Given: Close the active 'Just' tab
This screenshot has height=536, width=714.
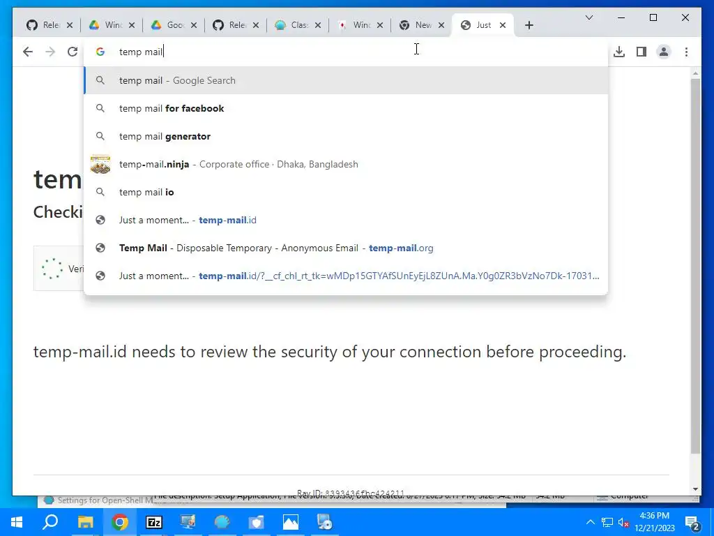Looking at the screenshot, I should pos(503,25).
